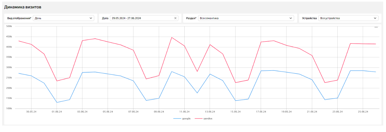This screenshot has height=132, width=386.
Task: Toggle yandex series in the legend
Action: 204,118
